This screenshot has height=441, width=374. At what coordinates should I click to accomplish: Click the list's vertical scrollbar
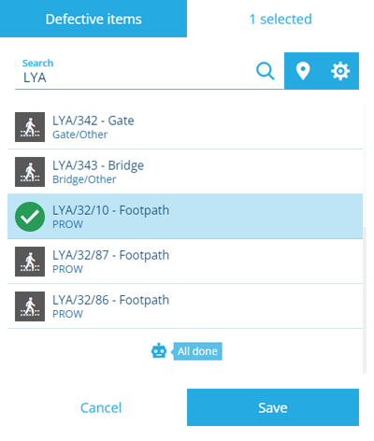pos(365,239)
